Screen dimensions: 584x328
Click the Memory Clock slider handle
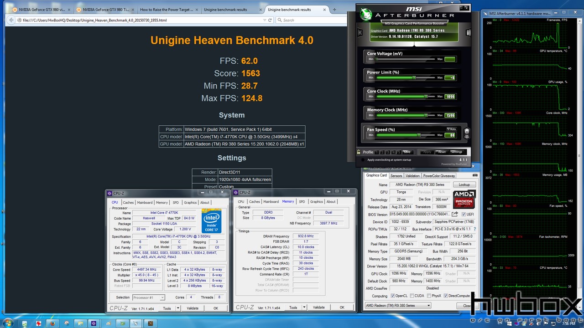pyautogui.click(x=425, y=115)
